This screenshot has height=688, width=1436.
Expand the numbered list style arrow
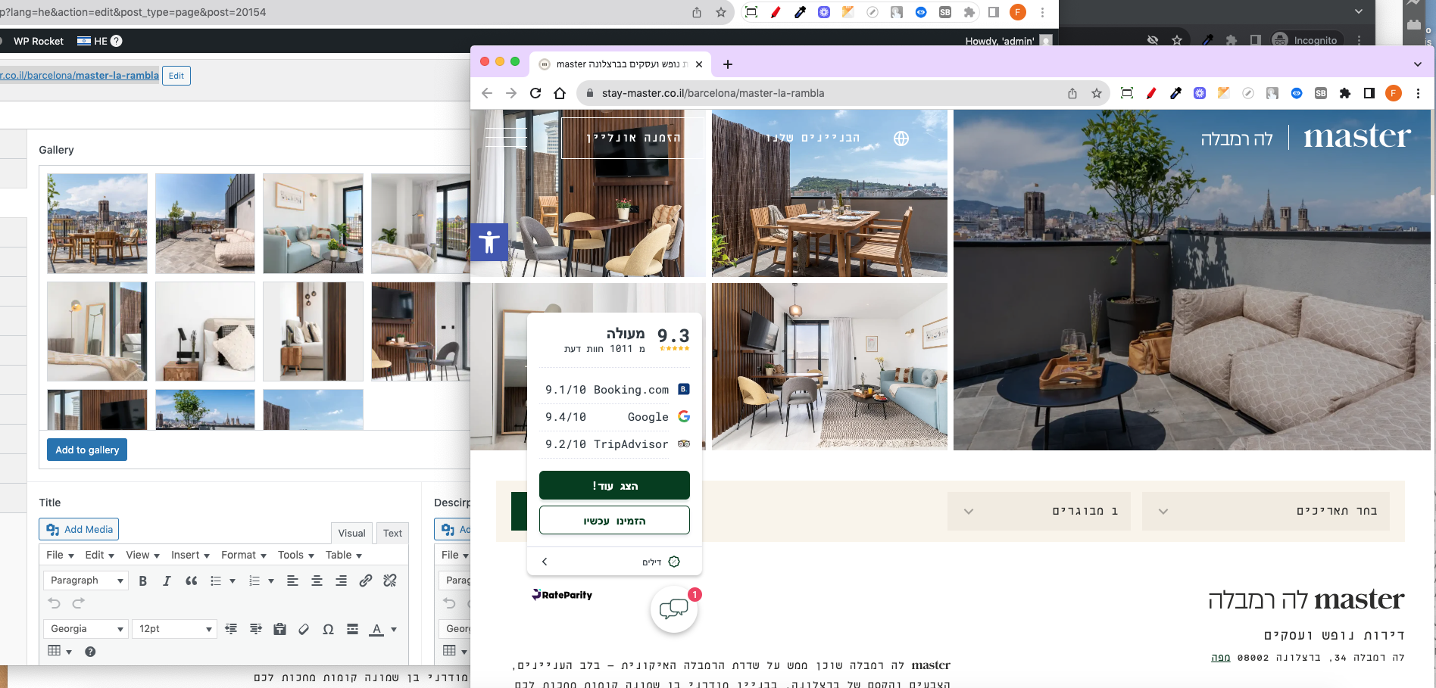coord(271,581)
